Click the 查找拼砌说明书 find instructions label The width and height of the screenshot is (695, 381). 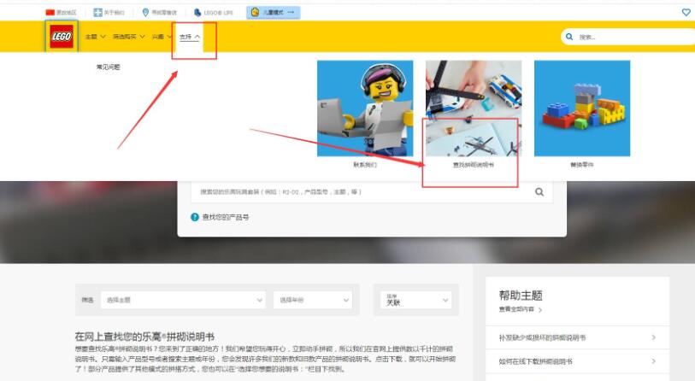point(474,165)
